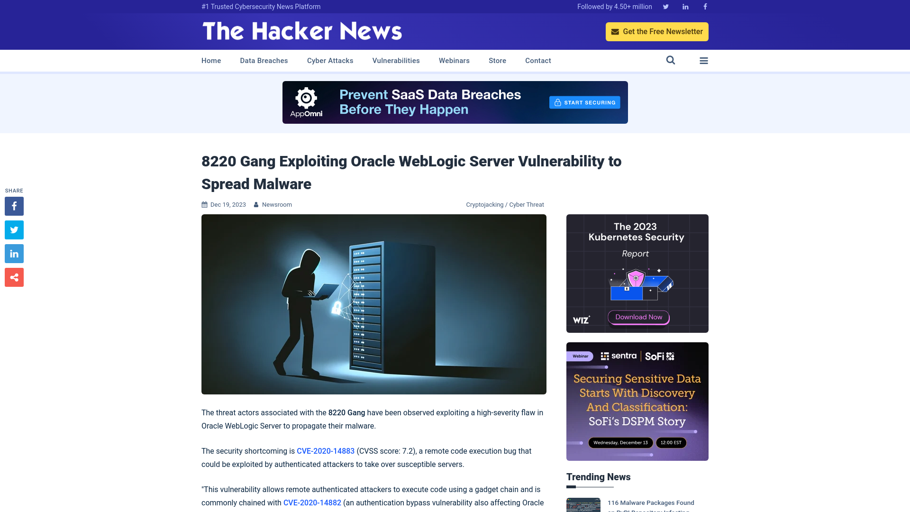The height and width of the screenshot is (512, 910).
Task: Open the hamburger menu
Action: coord(704,61)
